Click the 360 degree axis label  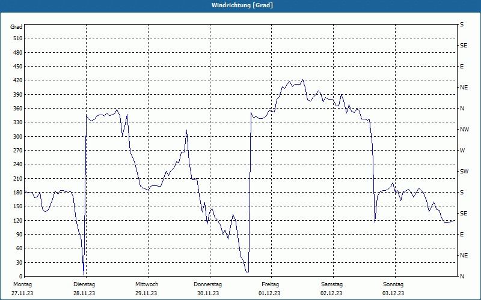click(18, 109)
